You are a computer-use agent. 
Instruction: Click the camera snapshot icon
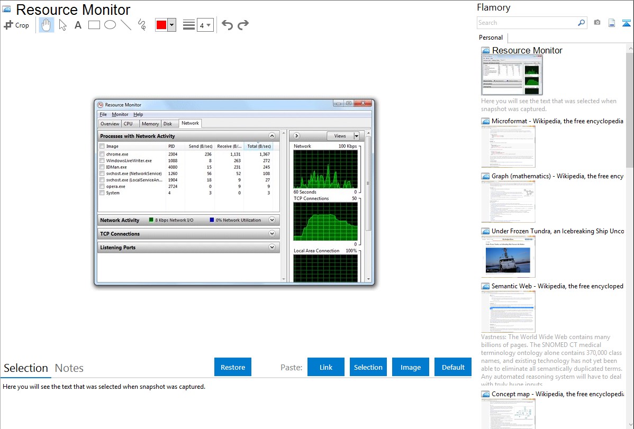(597, 23)
